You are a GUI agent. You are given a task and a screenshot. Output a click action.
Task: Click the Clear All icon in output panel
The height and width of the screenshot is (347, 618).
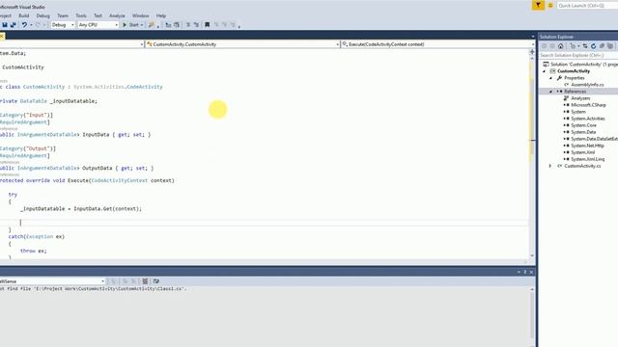click(x=145, y=281)
